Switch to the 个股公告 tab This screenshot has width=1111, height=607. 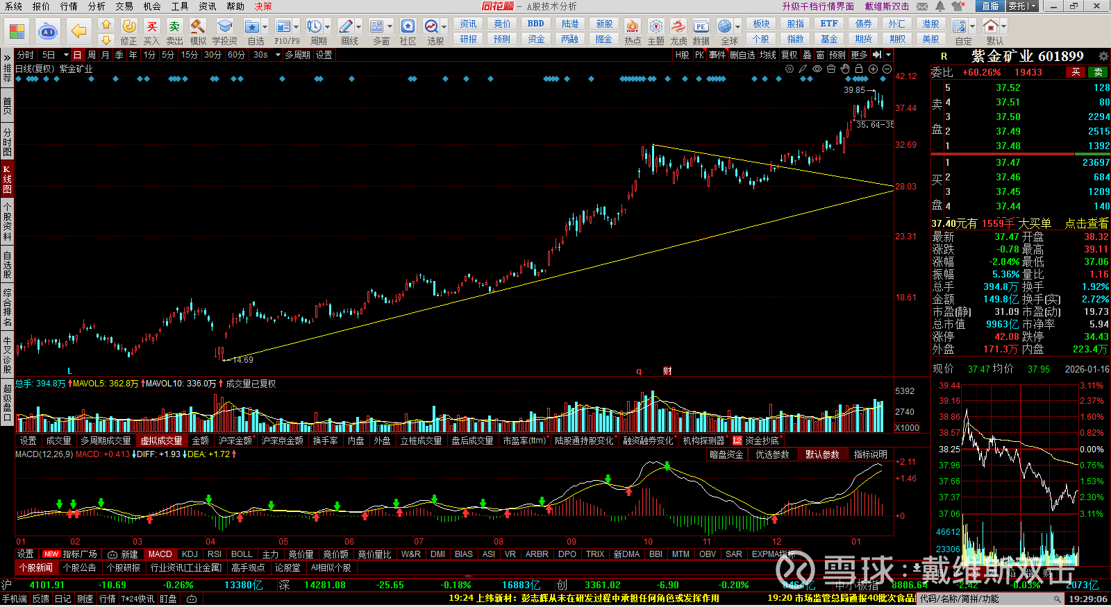tap(80, 567)
